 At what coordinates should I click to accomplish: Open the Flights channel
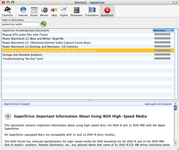tap(64, 11)
